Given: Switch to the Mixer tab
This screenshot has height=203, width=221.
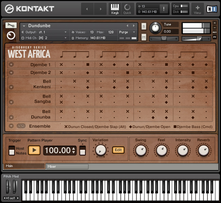Looking at the screenshot, I should click(x=67, y=167).
